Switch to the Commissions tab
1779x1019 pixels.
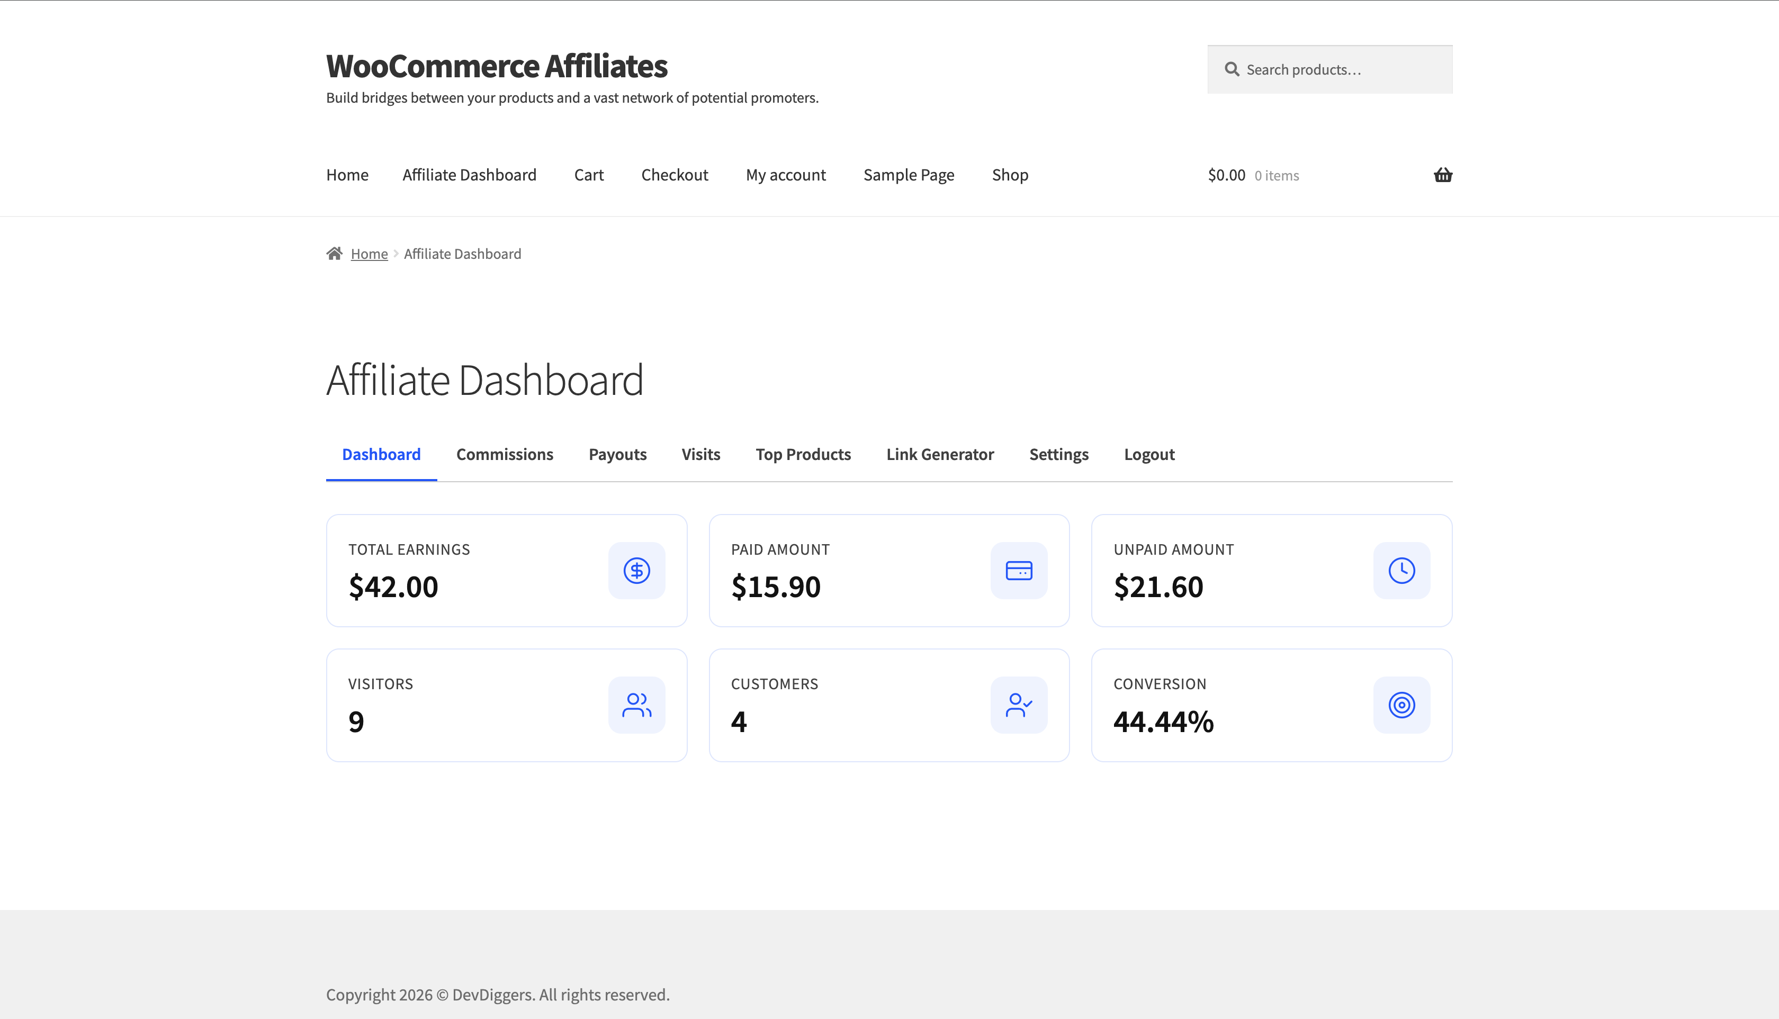[x=504, y=454]
